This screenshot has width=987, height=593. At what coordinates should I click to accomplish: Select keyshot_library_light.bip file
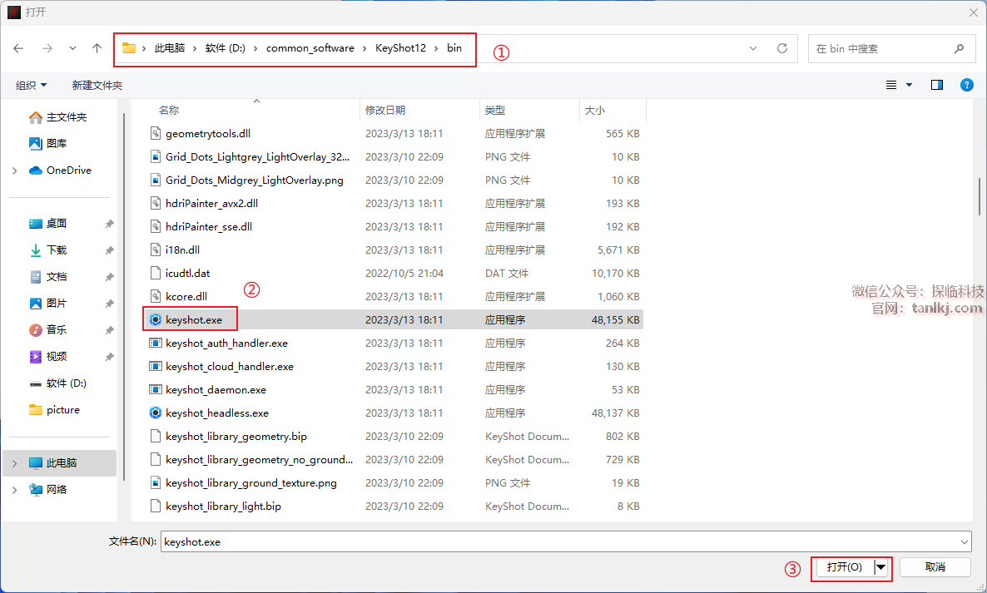tap(223, 506)
